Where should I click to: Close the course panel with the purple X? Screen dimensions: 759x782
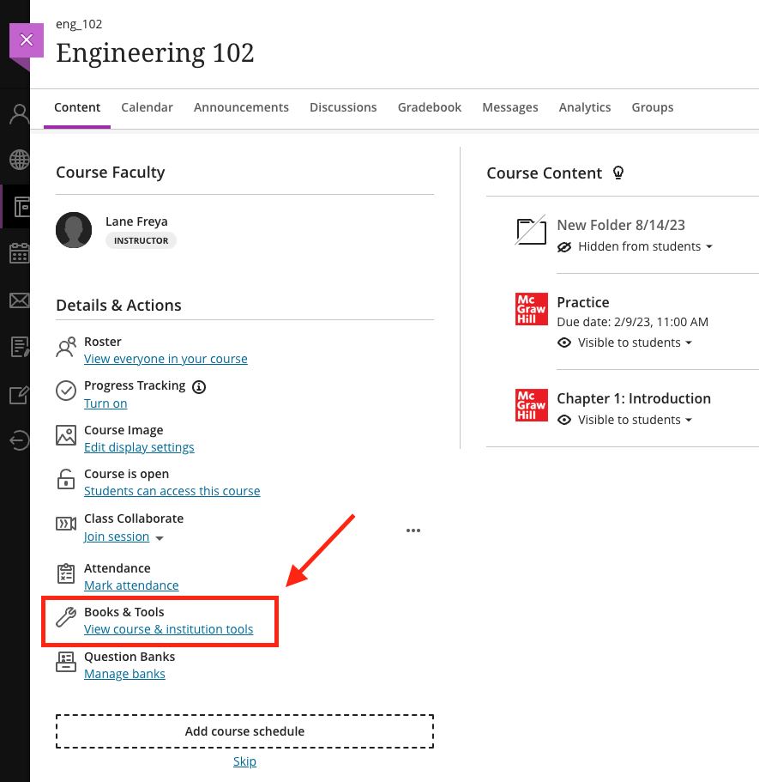point(27,40)
